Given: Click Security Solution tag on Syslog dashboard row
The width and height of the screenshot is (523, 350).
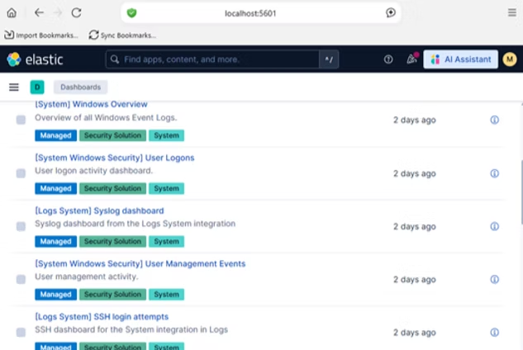Looking at the screenshot, I should [112, 241].
